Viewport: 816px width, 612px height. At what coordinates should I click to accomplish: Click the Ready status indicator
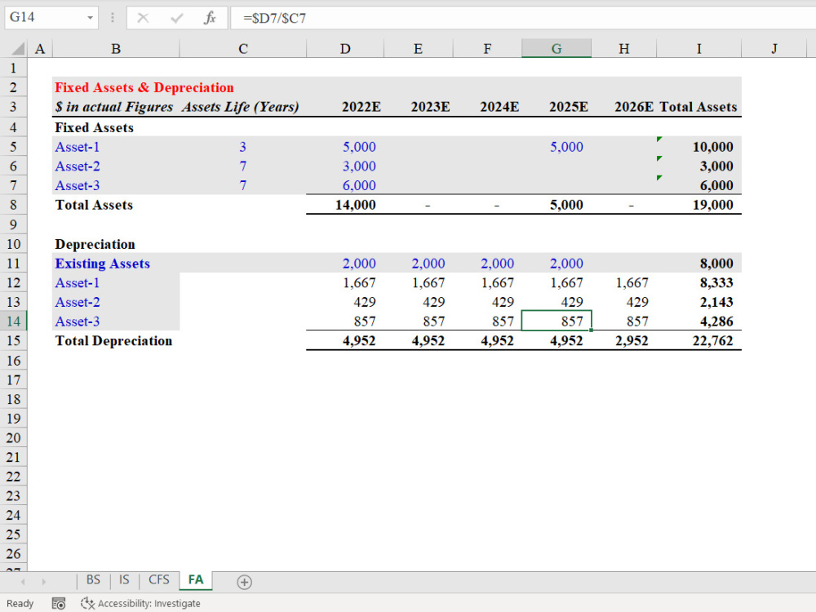[x=20, y=603]
